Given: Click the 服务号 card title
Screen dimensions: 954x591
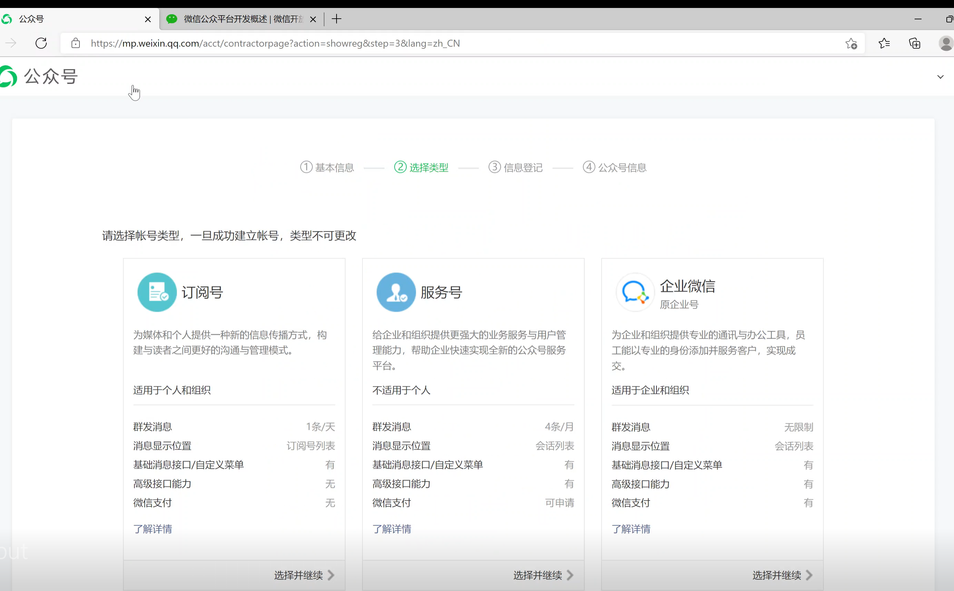Looking at the screenshot, I should click(442, 292).
